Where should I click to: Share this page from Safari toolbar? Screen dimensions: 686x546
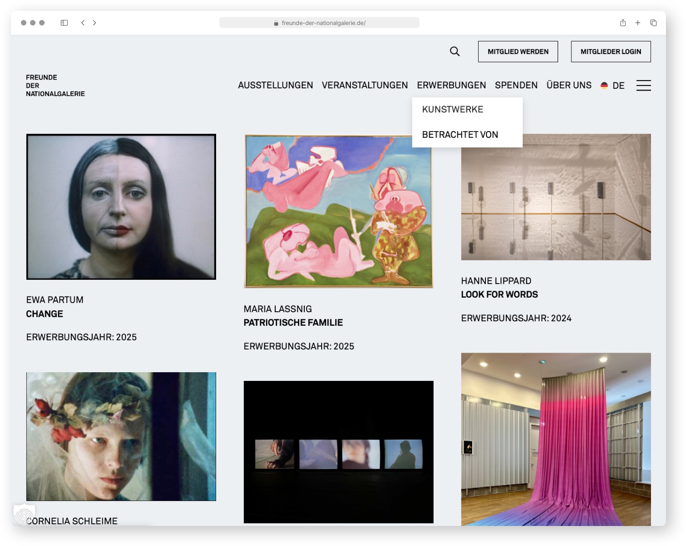(623, 23)
